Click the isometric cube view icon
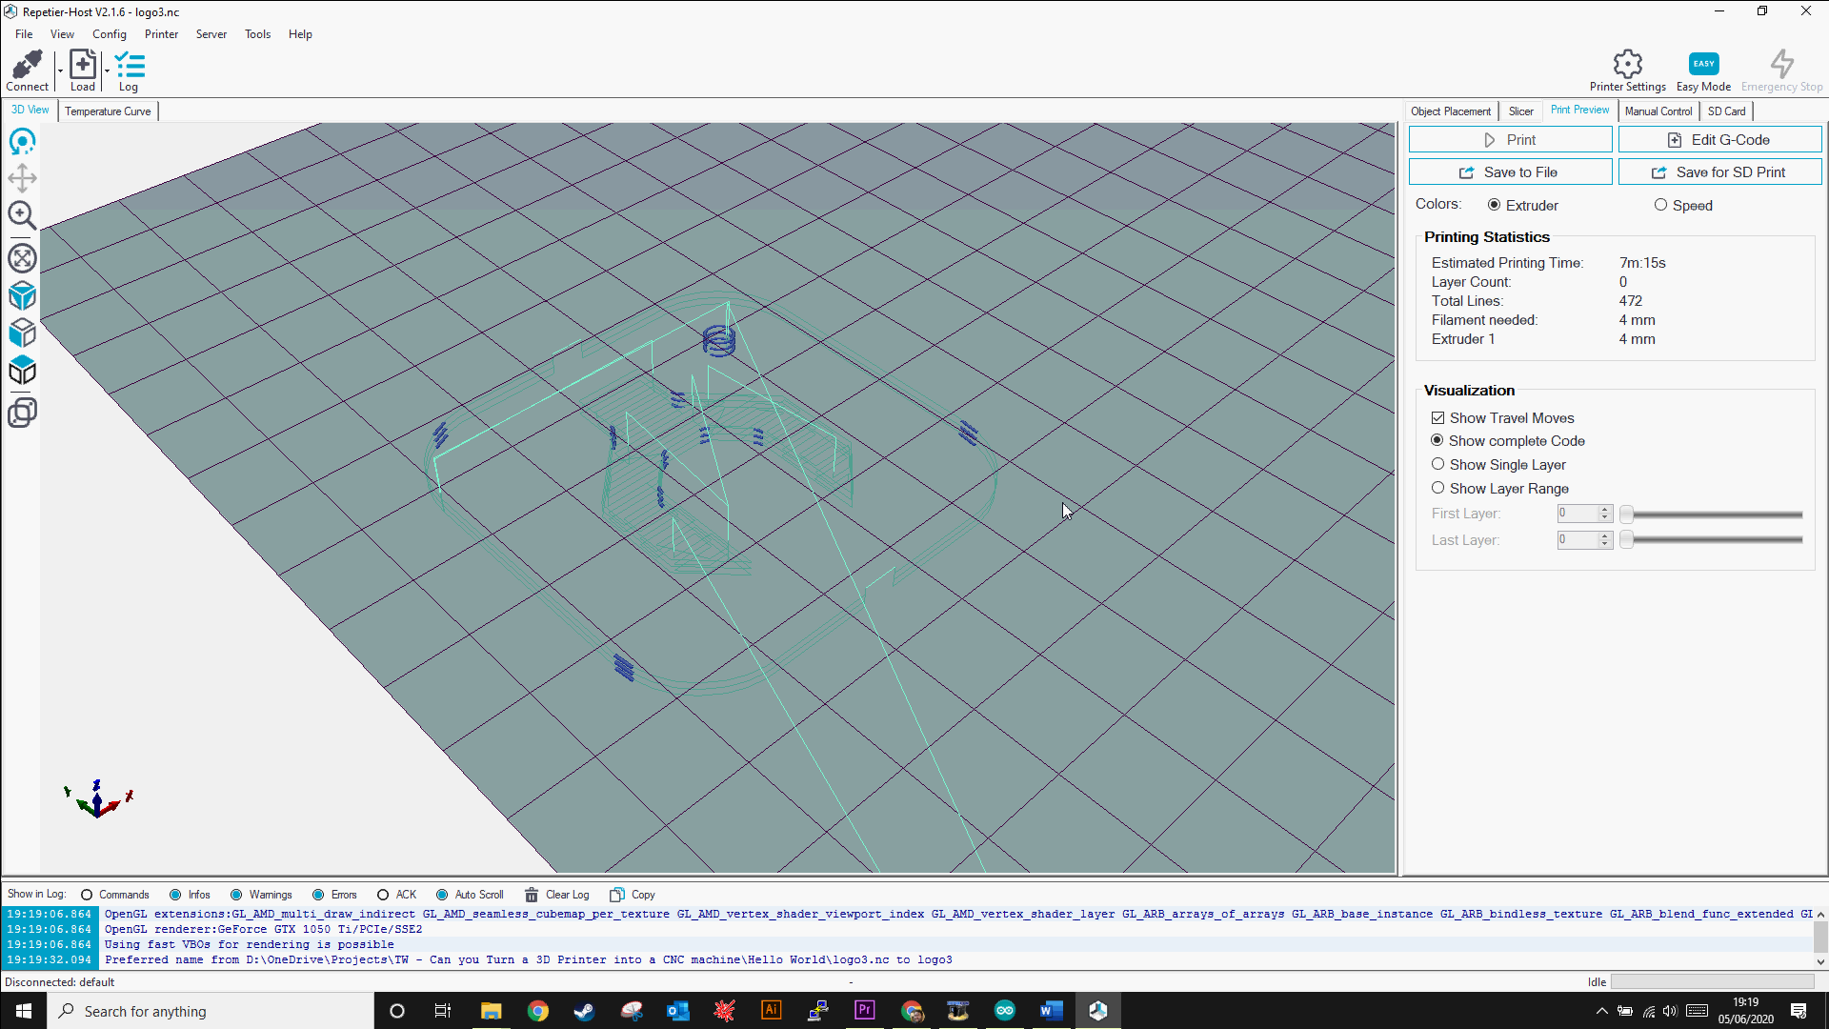The height and width of the screenshot is (1029, 1829). pyautogui.click(x=23, y=296)
